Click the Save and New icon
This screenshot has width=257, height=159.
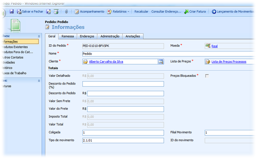click(49, 12)
